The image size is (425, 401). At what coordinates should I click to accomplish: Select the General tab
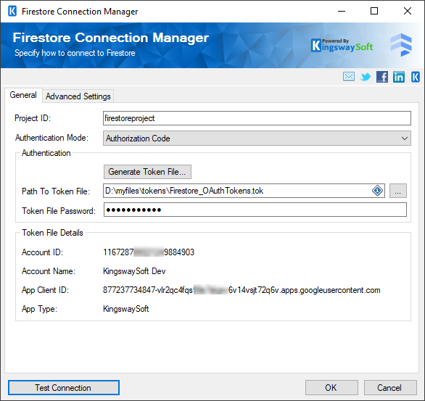23,95
